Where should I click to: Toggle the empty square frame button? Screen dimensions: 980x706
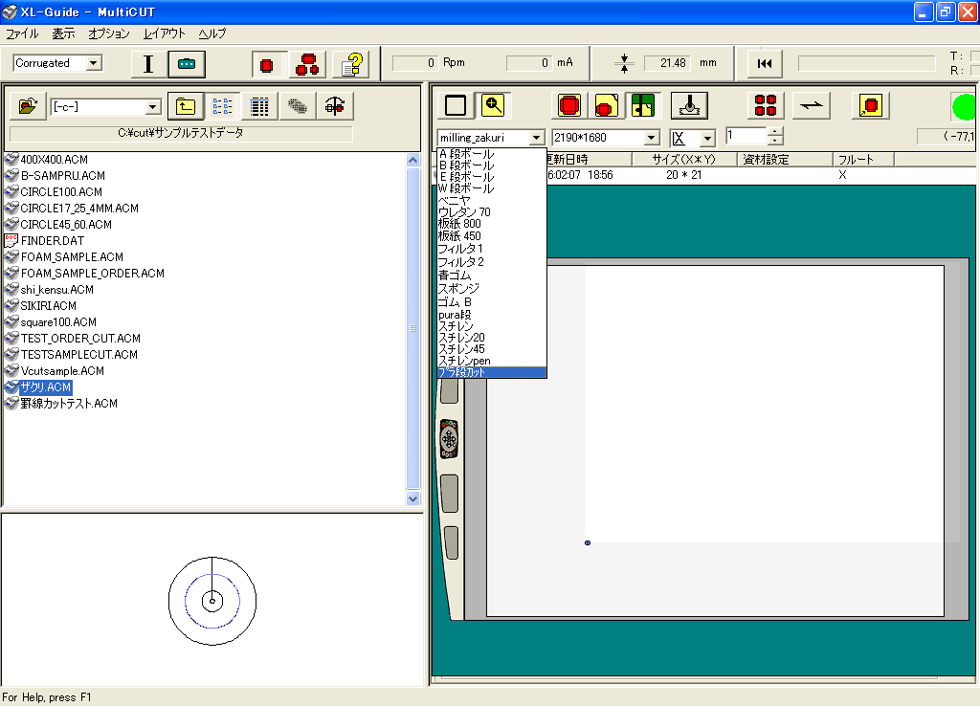[x=456, y=105]
